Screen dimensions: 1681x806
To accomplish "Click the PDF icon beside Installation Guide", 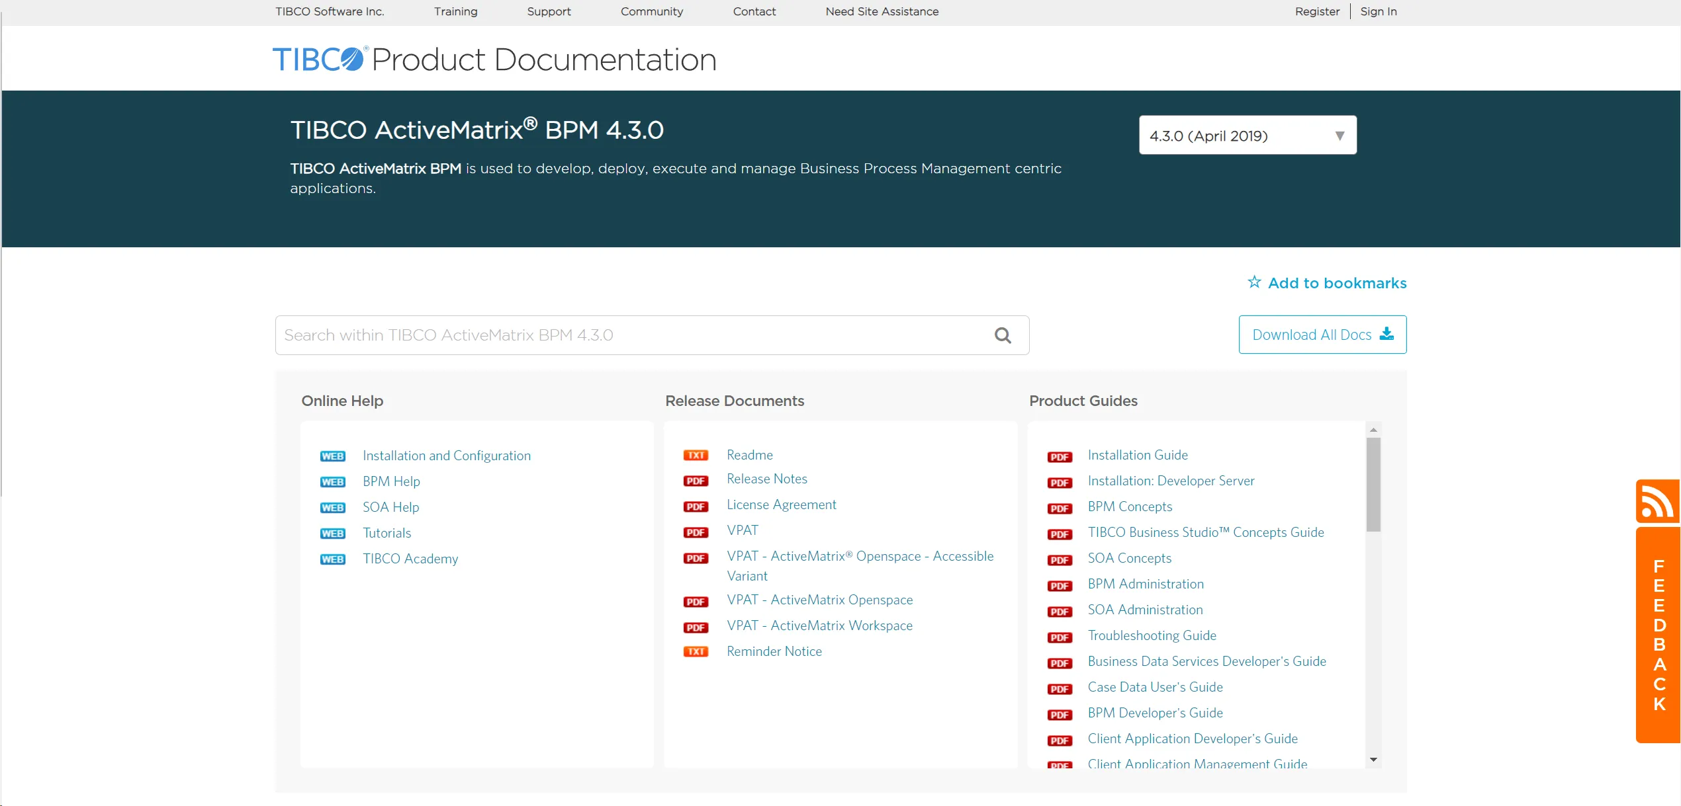I will pyautogui.click(x=1060, y=456).
